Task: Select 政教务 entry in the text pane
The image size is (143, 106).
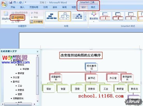Action: click(x=21, y=90)
